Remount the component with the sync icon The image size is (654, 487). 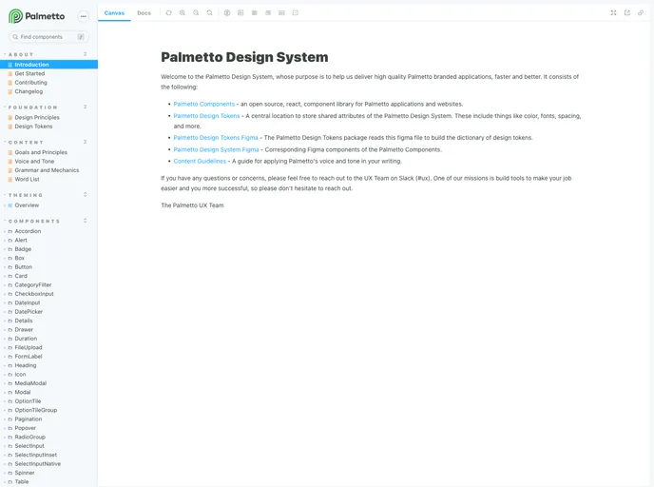[x=169, y=13]
